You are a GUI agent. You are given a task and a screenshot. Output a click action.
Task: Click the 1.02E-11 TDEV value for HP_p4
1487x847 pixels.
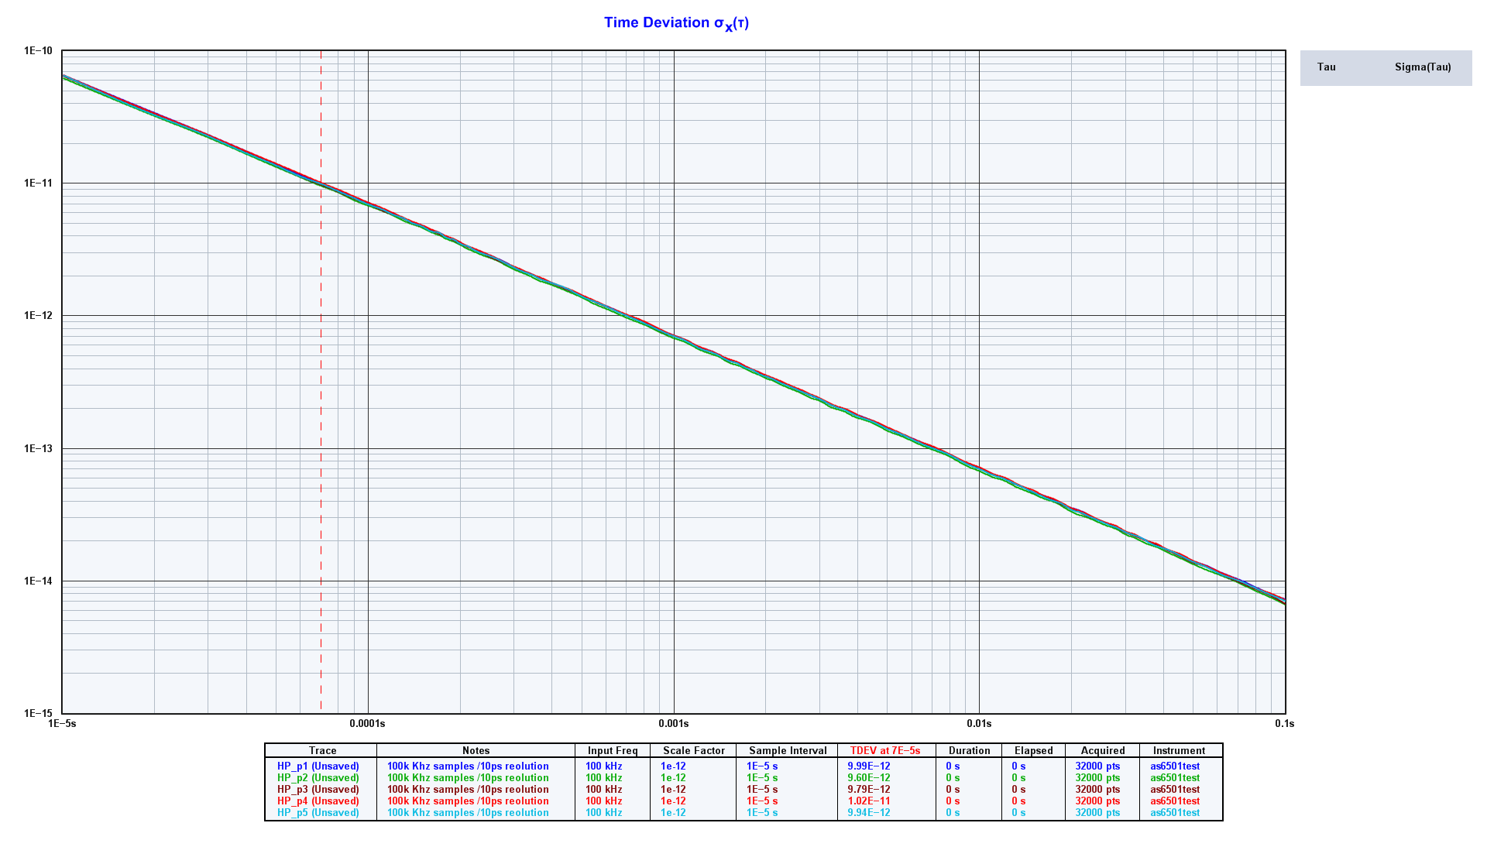point(868,801)
